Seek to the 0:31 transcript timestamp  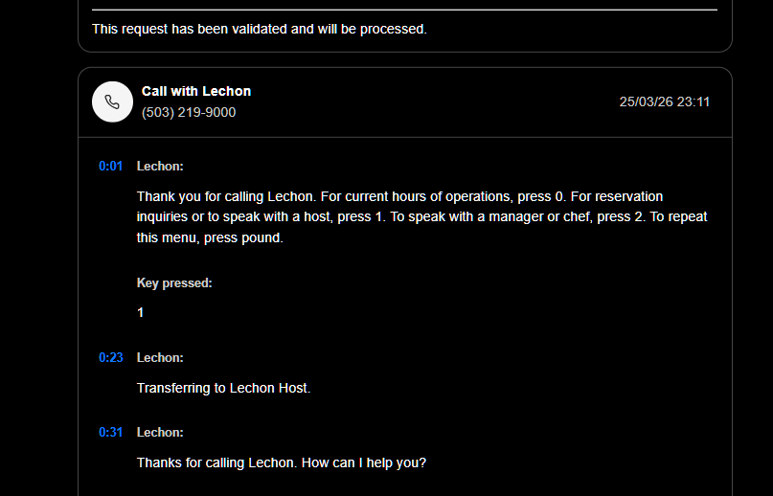(x=111, y=432)
